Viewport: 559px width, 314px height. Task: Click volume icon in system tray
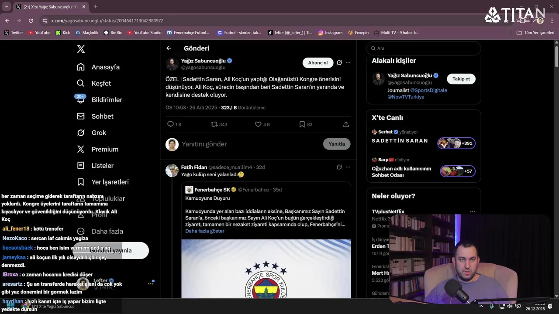coord(509,306)
